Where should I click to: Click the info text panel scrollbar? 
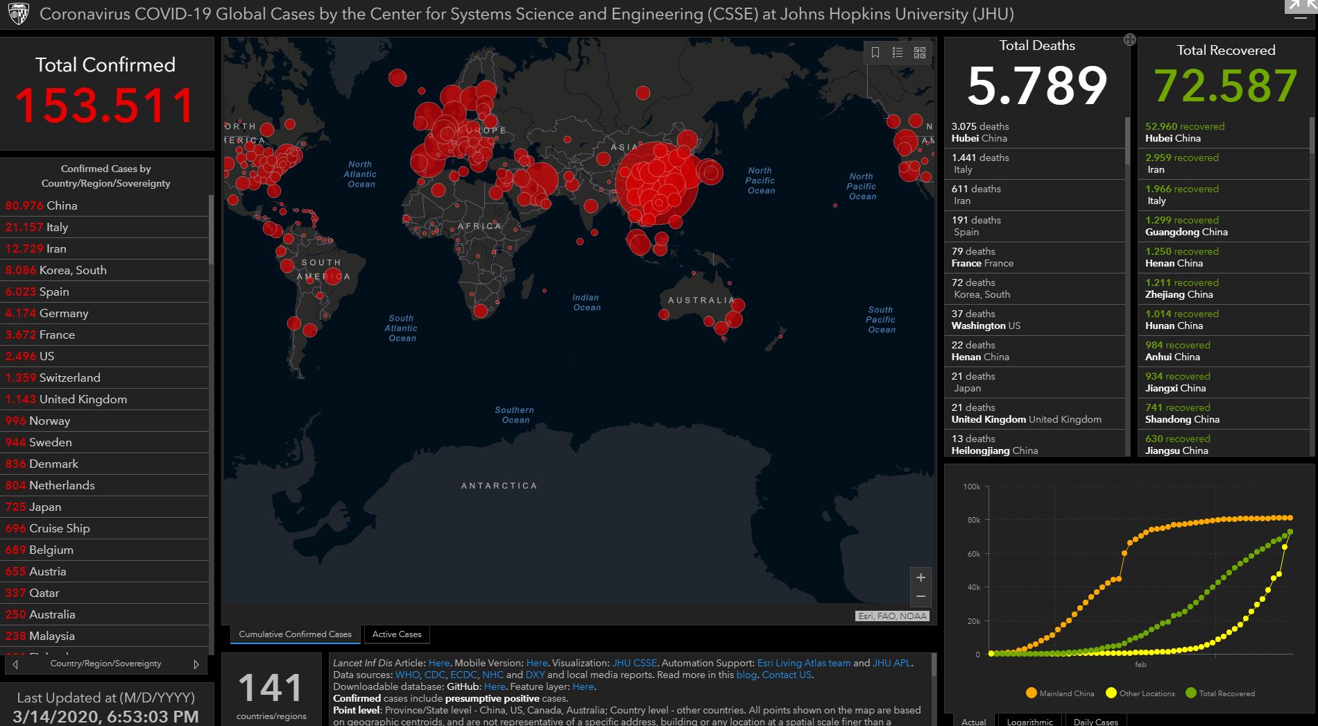pos(934,664)
